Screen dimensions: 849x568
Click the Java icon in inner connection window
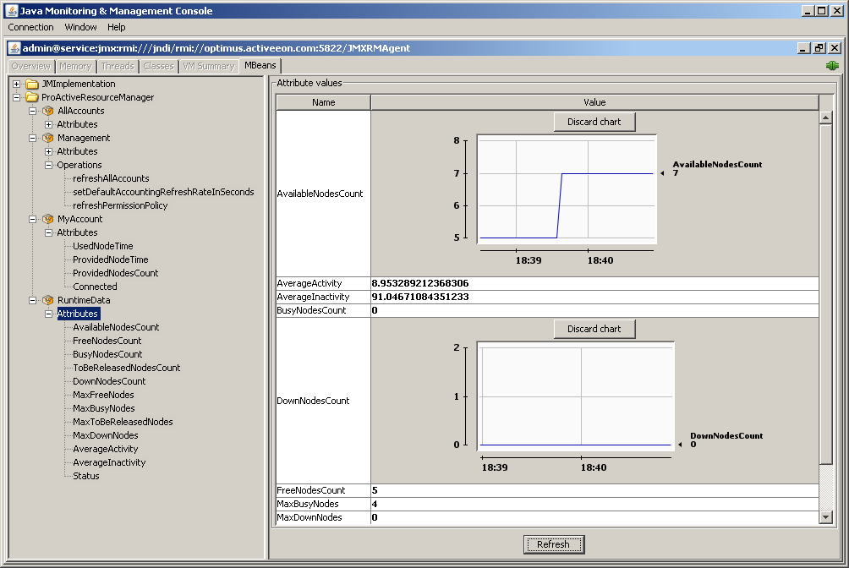14,48
